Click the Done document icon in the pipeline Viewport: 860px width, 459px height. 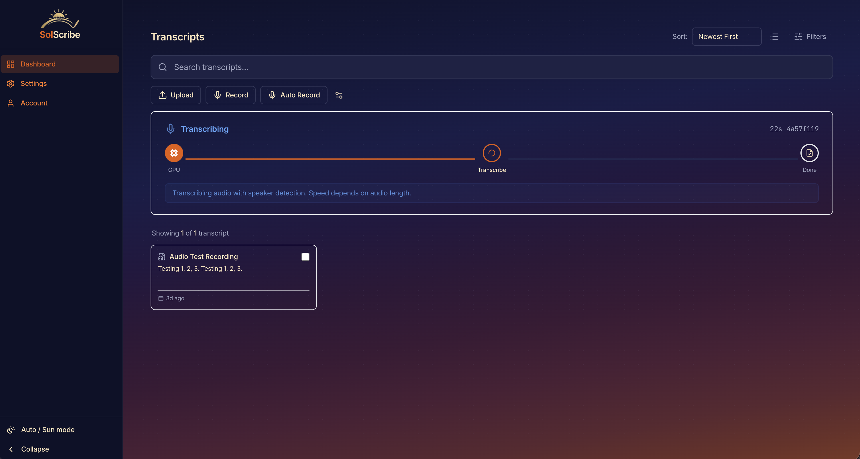pos(809,153)
